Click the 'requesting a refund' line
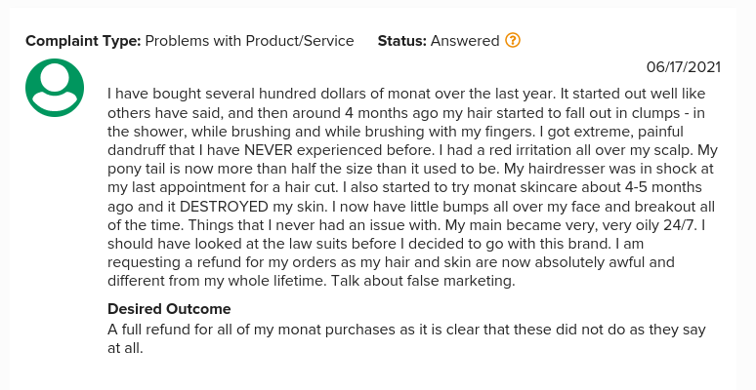The image size is (756, 390). pyautogui.click(x=391, y=262)
